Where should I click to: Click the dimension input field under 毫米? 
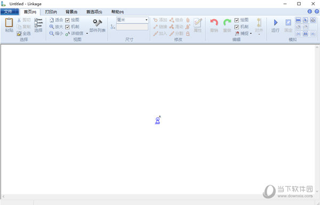(x=132, y=27)
